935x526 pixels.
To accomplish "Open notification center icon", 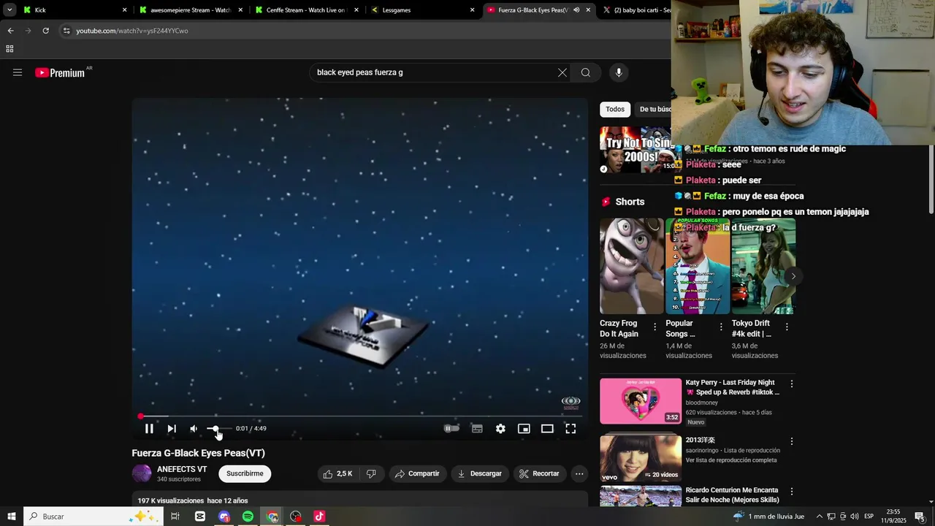I will 920,517.
